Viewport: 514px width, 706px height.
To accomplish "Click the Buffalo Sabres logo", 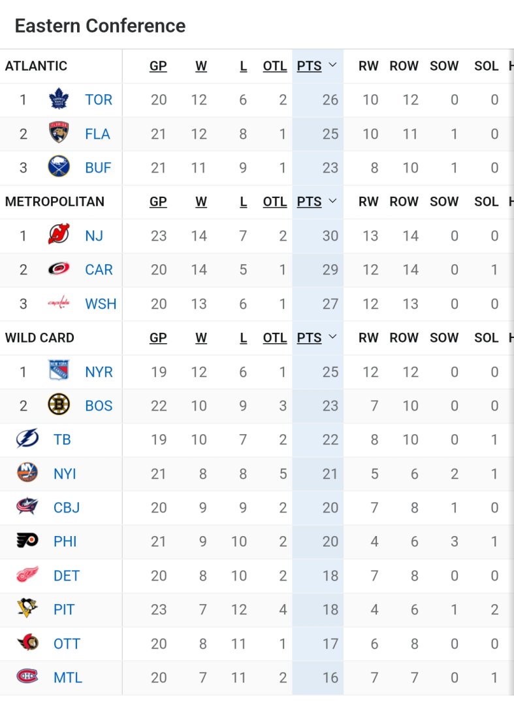I will 59,168.
